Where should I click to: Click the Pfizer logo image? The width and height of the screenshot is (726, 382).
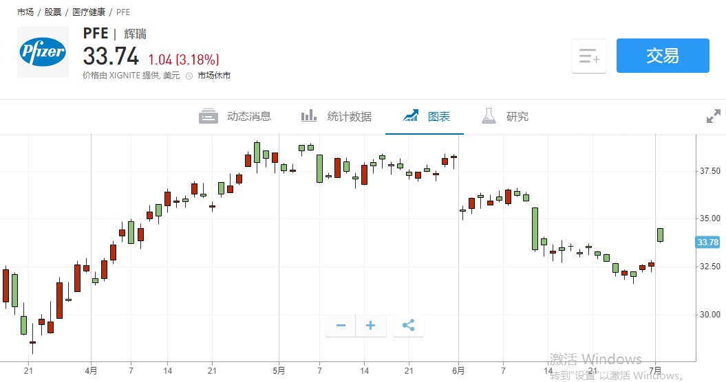pos(43,52)
